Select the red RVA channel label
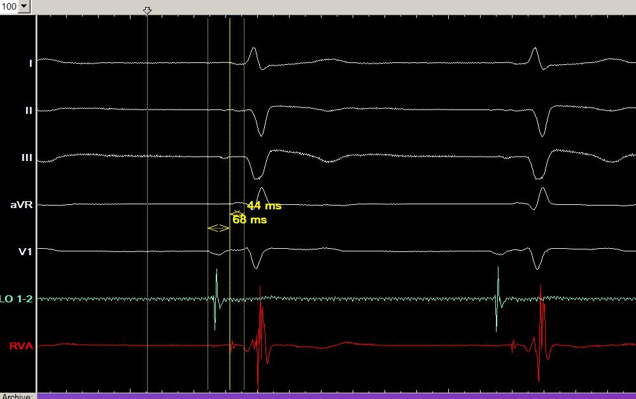Screen dimensions: 636x399 pos(21,346)
